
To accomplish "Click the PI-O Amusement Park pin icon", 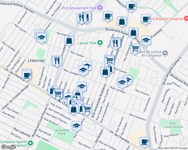I will click(100, 8).
